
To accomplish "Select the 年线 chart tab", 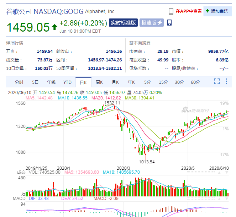I will point(51,82).
